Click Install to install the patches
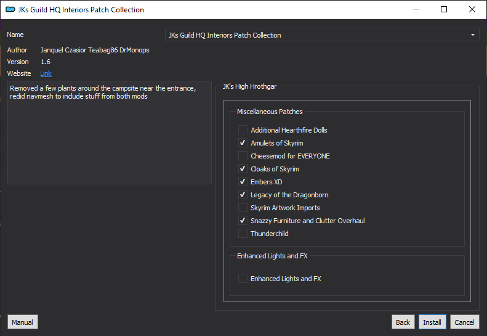This screenshot has height=336, width=487. [432, 322]
